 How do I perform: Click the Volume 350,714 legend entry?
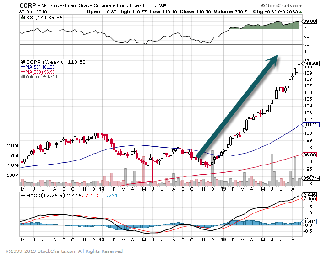41,76
